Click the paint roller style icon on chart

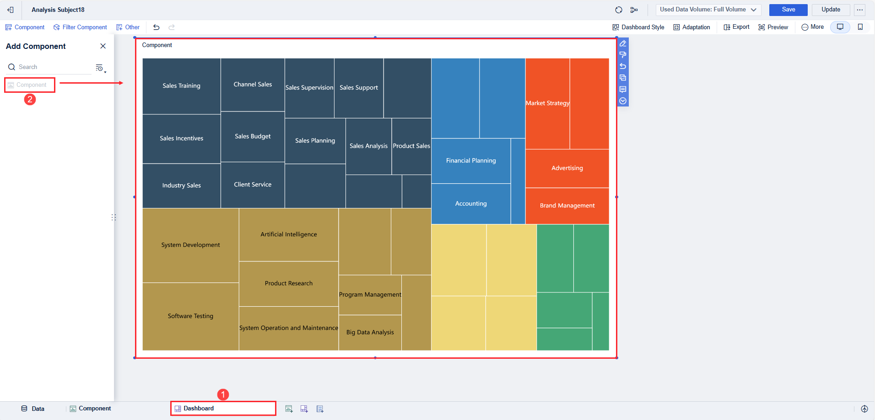[623, 55]
